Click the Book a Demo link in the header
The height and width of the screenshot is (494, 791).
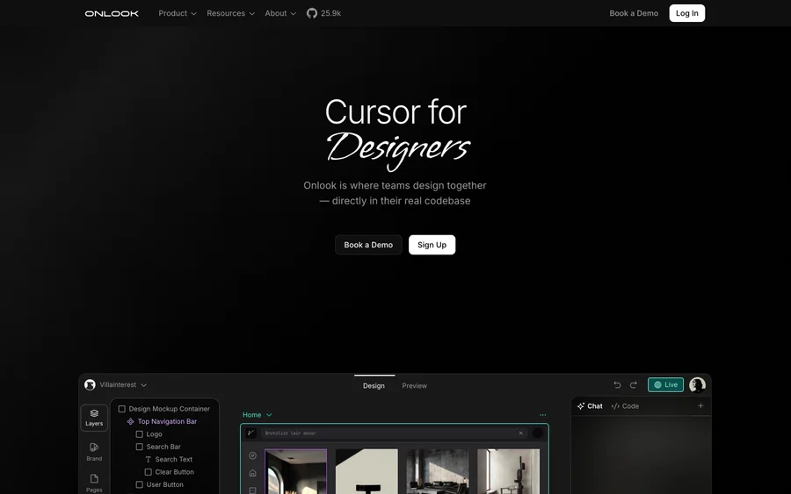tap(634, 13)
